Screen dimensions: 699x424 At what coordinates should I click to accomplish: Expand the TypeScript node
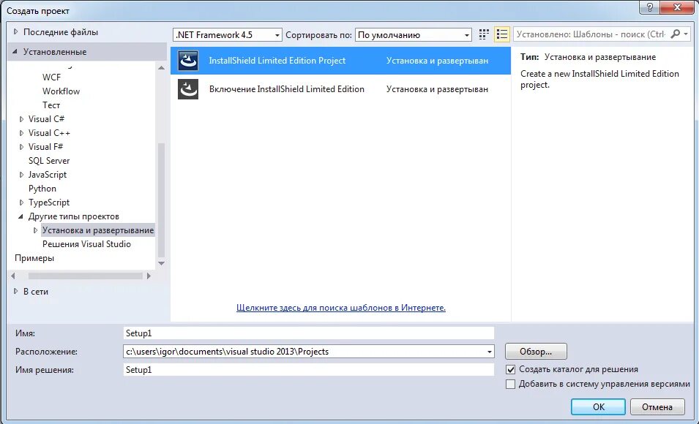(21, 202)
